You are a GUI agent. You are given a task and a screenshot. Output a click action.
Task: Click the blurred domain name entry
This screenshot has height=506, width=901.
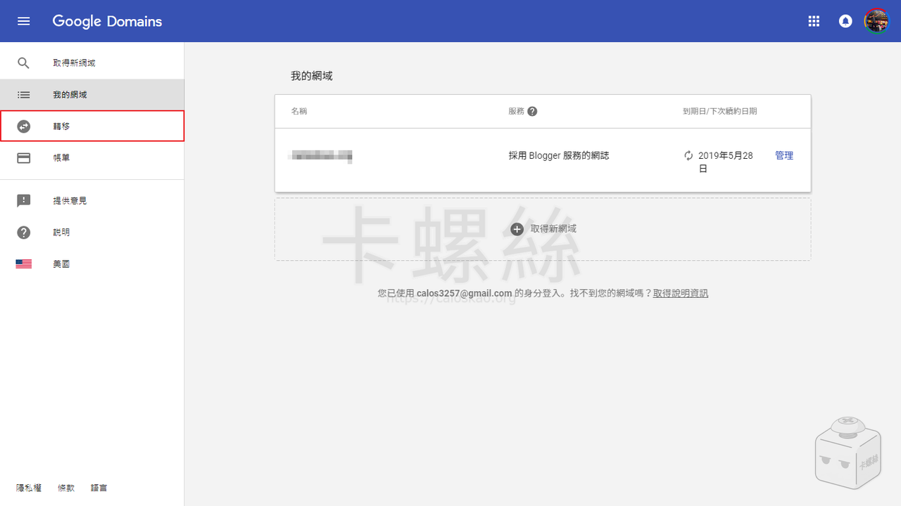pyautogui.click(x=320, y=156)
